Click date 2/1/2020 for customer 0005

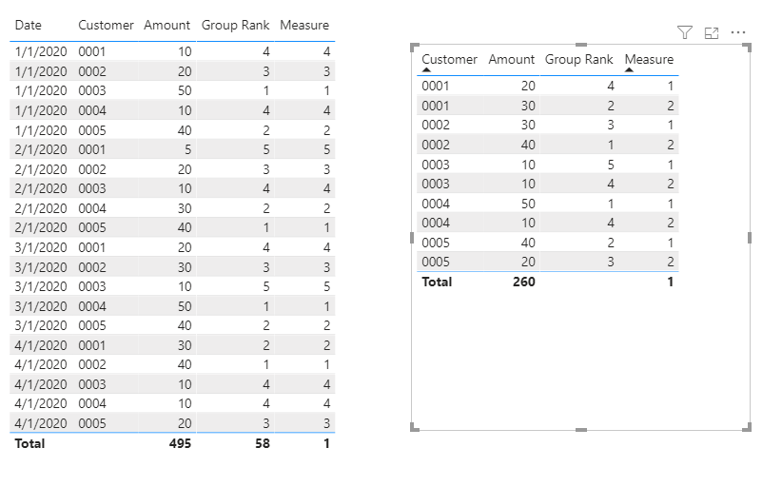coord(41,227)
